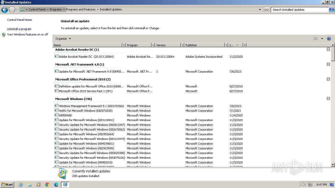The image size is (335, 188).
Task: Collapse the Adobe Acrobat Reader DC group
Action: point(328,49)
